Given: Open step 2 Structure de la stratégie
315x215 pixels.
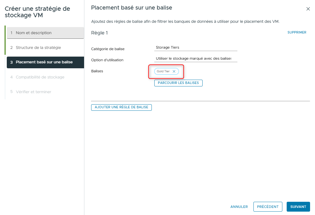Looking at the screenshot, I should coord(45,47).
